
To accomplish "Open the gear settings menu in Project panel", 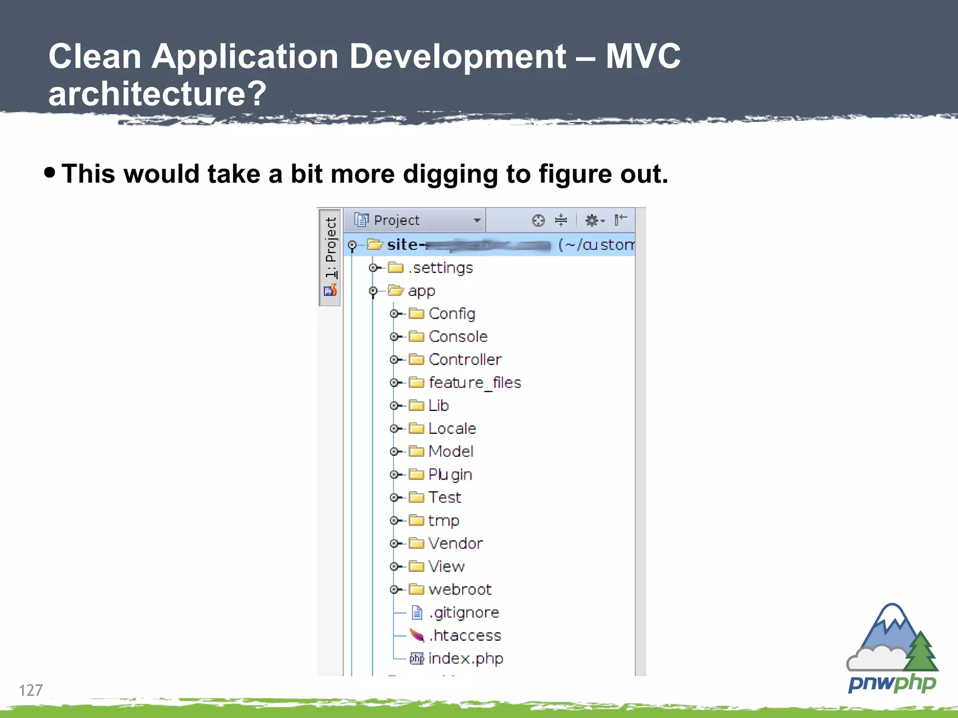I will pyautogui.click(x=595, y=220).
